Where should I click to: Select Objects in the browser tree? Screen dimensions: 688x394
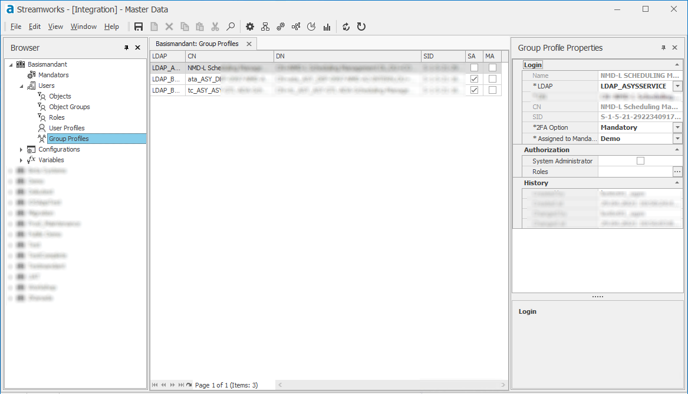tap(60, 96)
